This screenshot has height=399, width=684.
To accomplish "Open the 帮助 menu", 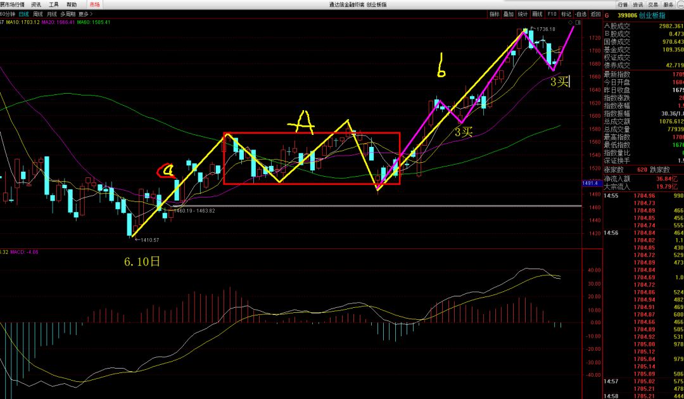I will (72, 4).
